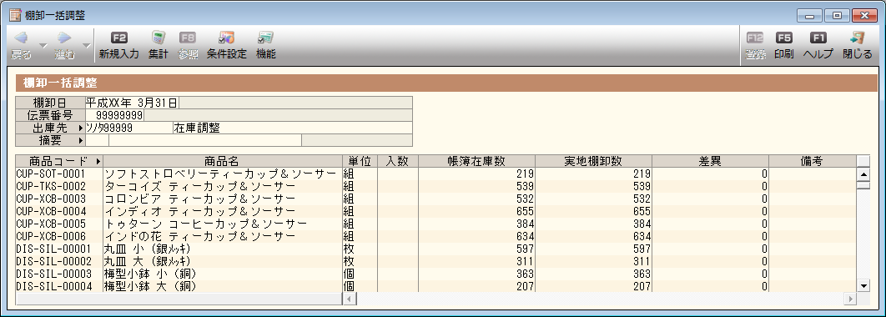This screenshot has width=886, height=317.
Task: Click the 帳簿在庫数 column header
Action: coord(476,161)
